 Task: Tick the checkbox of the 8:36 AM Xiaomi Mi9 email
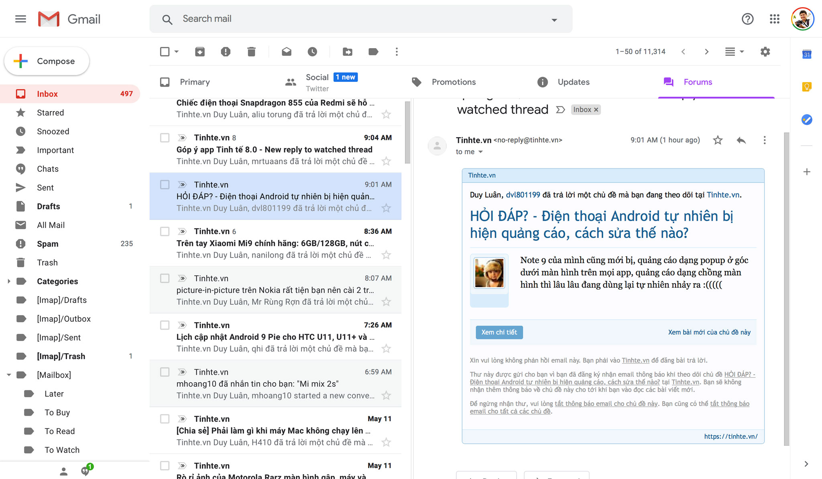tap(165, 231)
